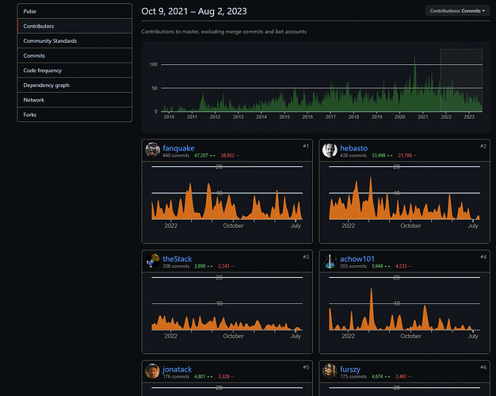This screenshot has width=496, height=396.
Task: Click theStack's 2,890 additions count
Action: click(204, 266)
